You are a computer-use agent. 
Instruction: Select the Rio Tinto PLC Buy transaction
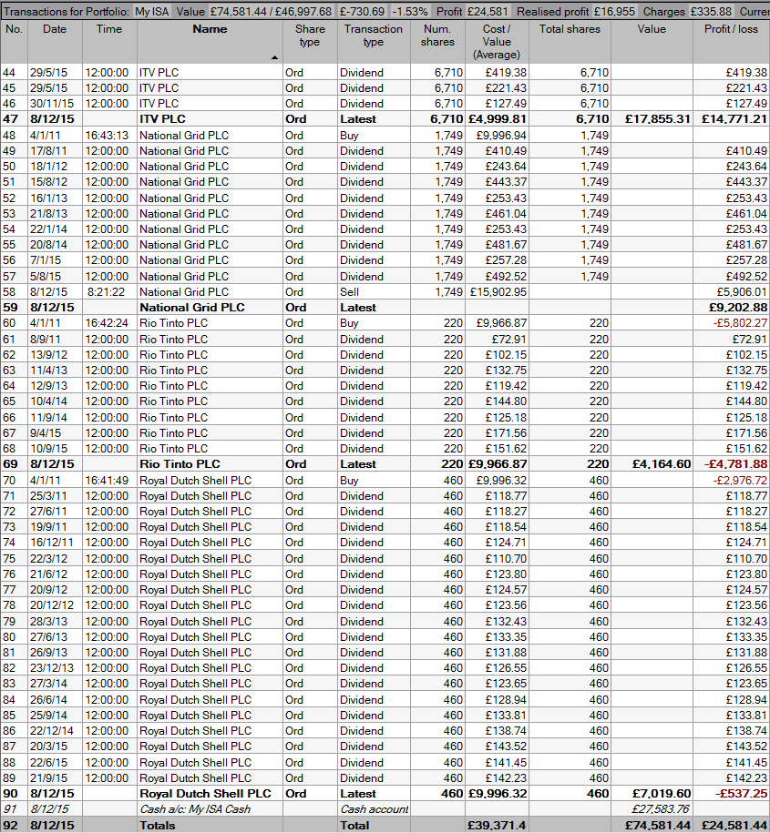click(210, 323)
